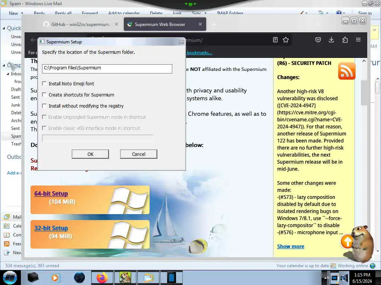381x285 pixels.
Task: Open Save to Pocket icon
Action: 318,40
